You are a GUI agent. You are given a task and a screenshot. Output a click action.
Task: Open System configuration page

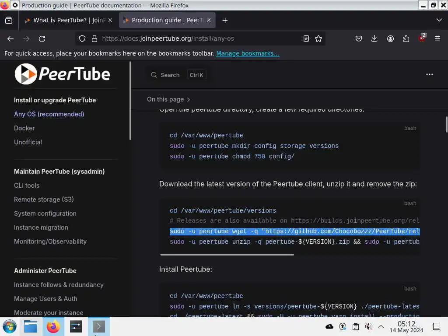click(45, 213)
